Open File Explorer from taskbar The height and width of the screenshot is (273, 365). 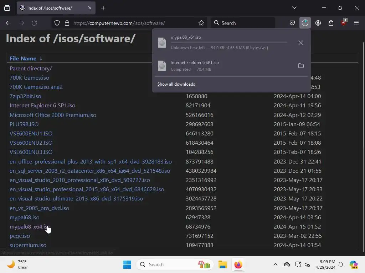pos(222,264)
